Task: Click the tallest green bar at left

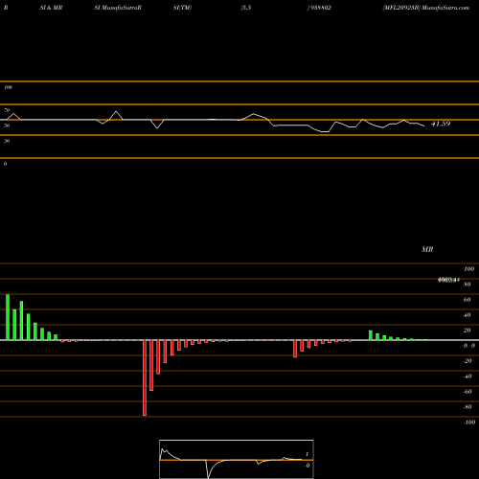Action: 8,317
